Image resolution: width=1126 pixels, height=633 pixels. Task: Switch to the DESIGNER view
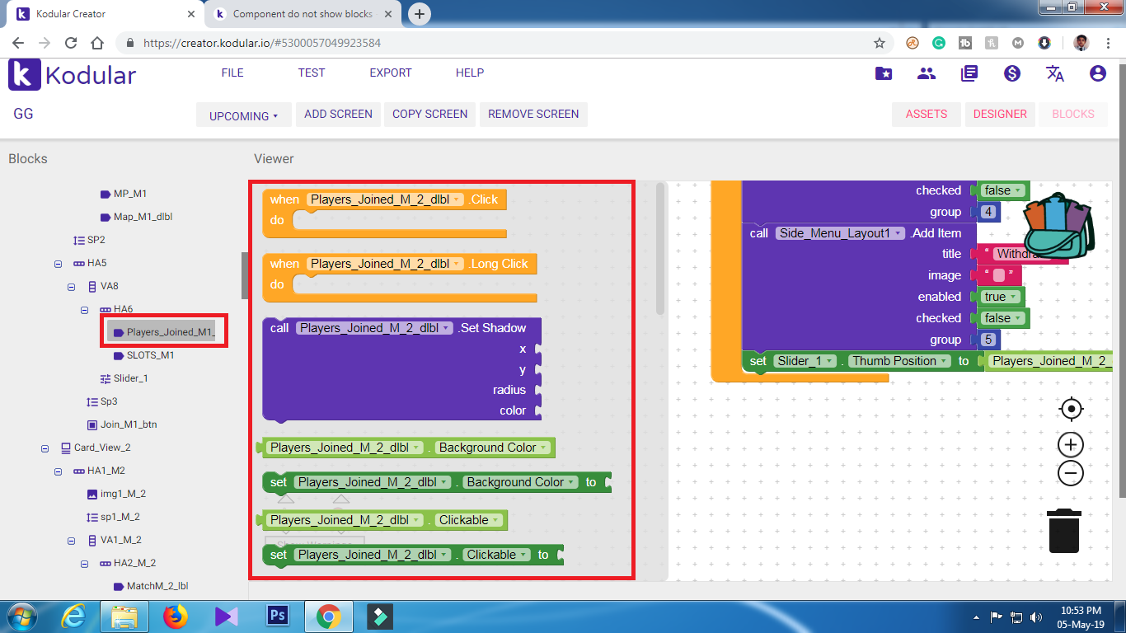tap(999, 114)
